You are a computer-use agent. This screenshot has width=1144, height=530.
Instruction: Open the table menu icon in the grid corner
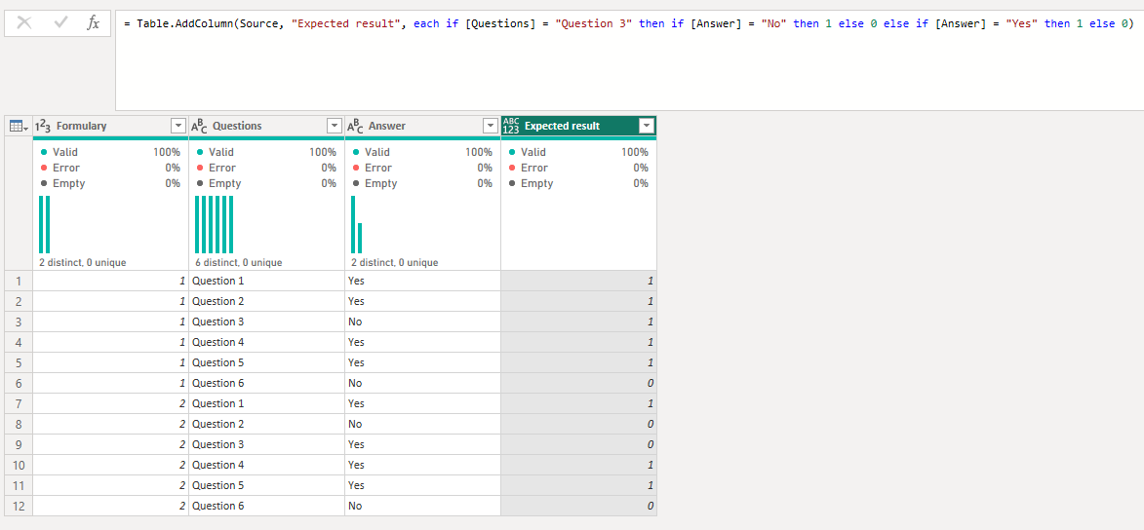19,126
